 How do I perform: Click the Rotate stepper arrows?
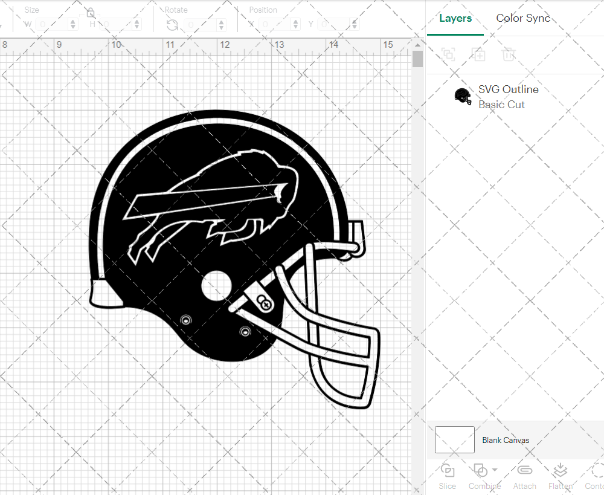point(221,25)
